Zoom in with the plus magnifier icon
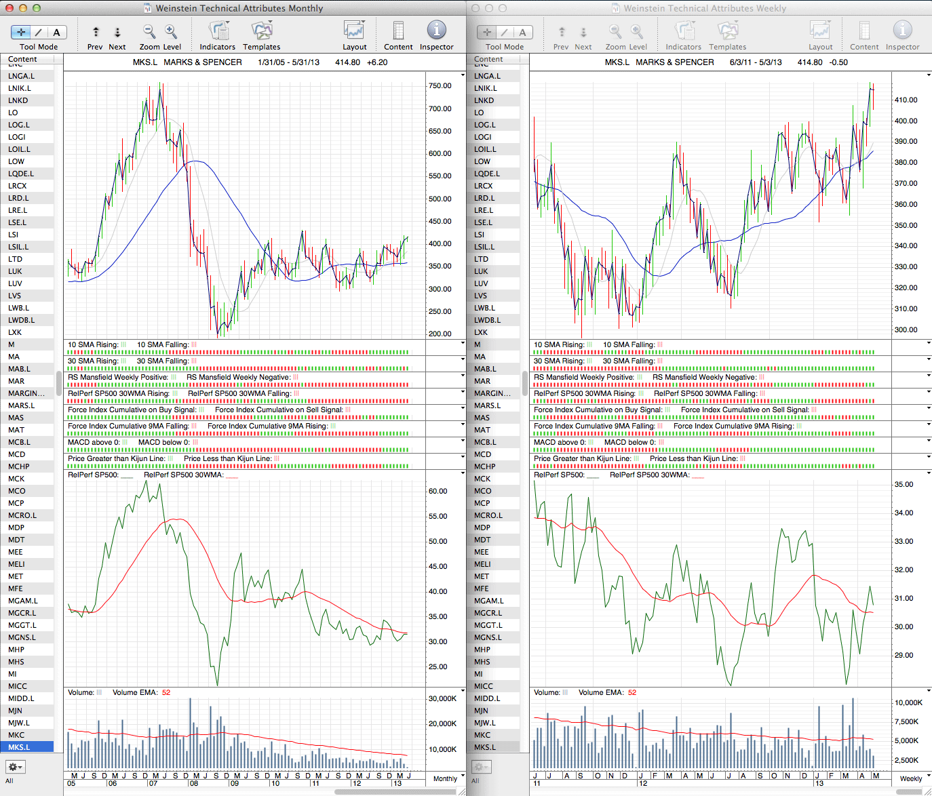Viewport: 932px width, 796px height. pyautogui.click(x=171, y=31)
